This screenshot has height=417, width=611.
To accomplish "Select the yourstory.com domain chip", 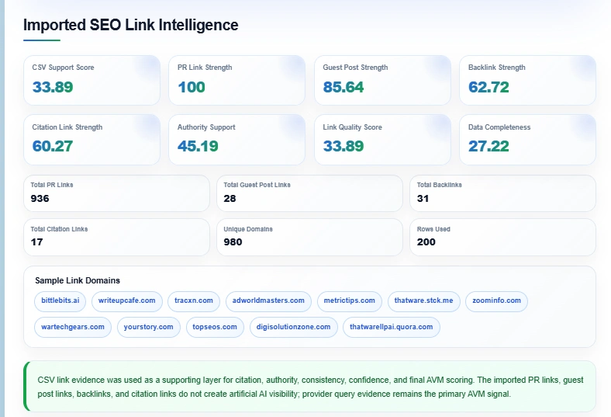I will tap(148, 327).
